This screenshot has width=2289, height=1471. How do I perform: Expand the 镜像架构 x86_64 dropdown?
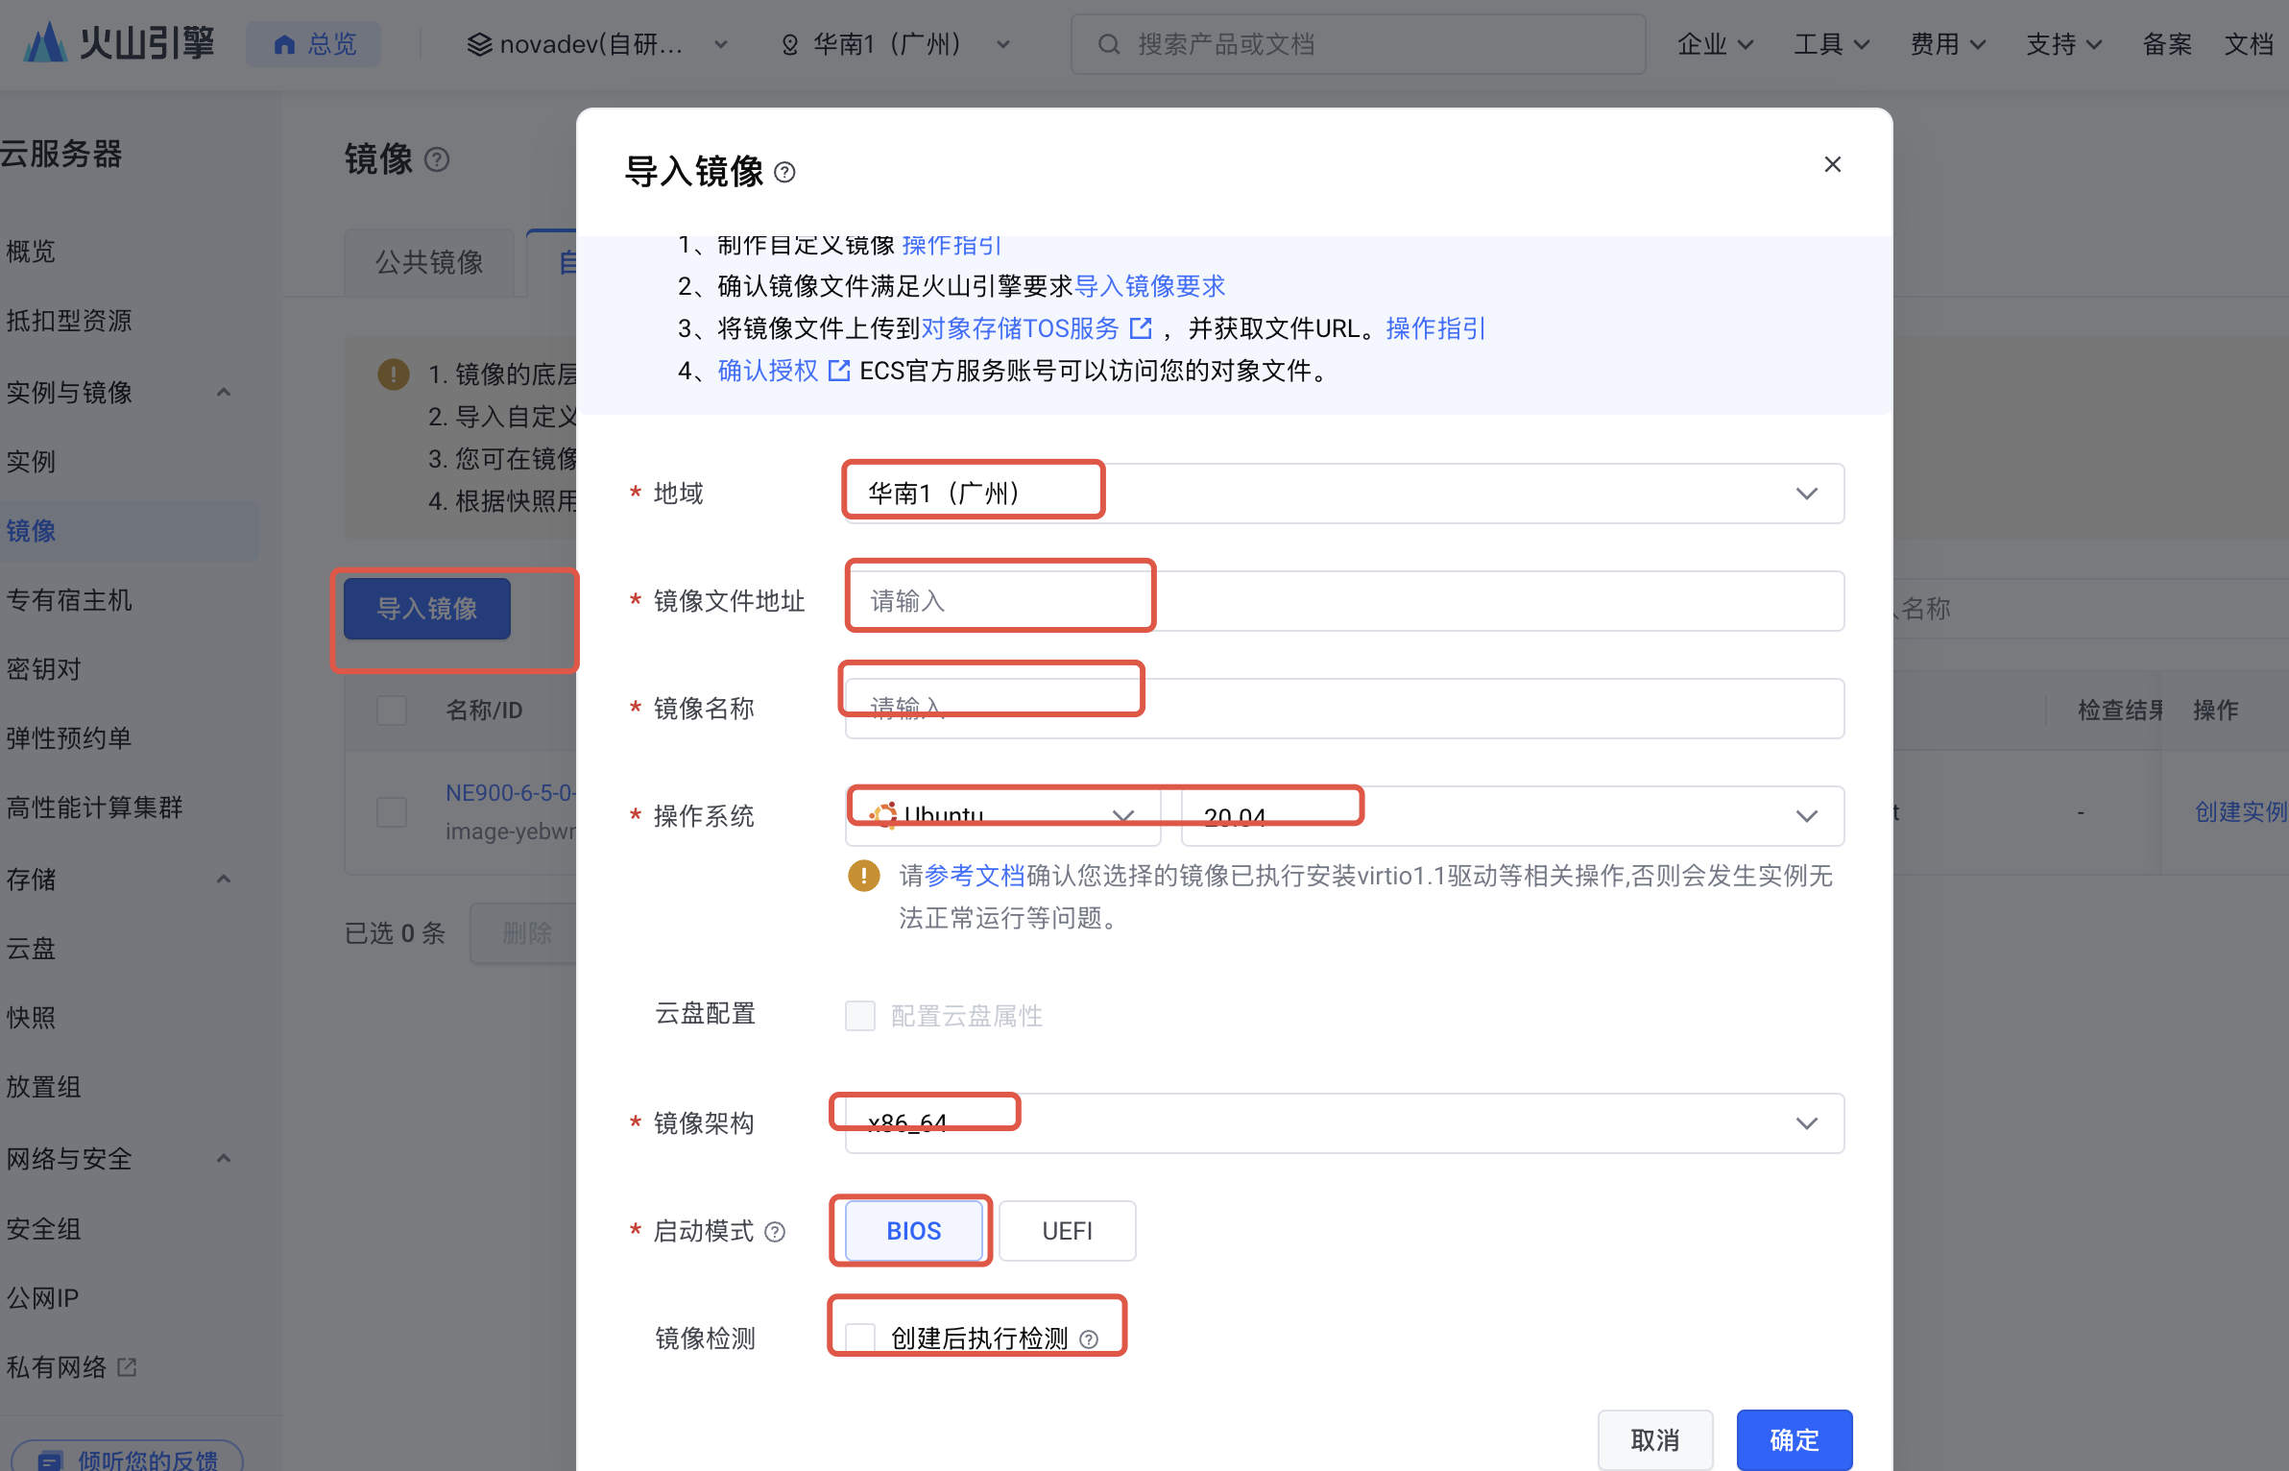point(1344,1123)
